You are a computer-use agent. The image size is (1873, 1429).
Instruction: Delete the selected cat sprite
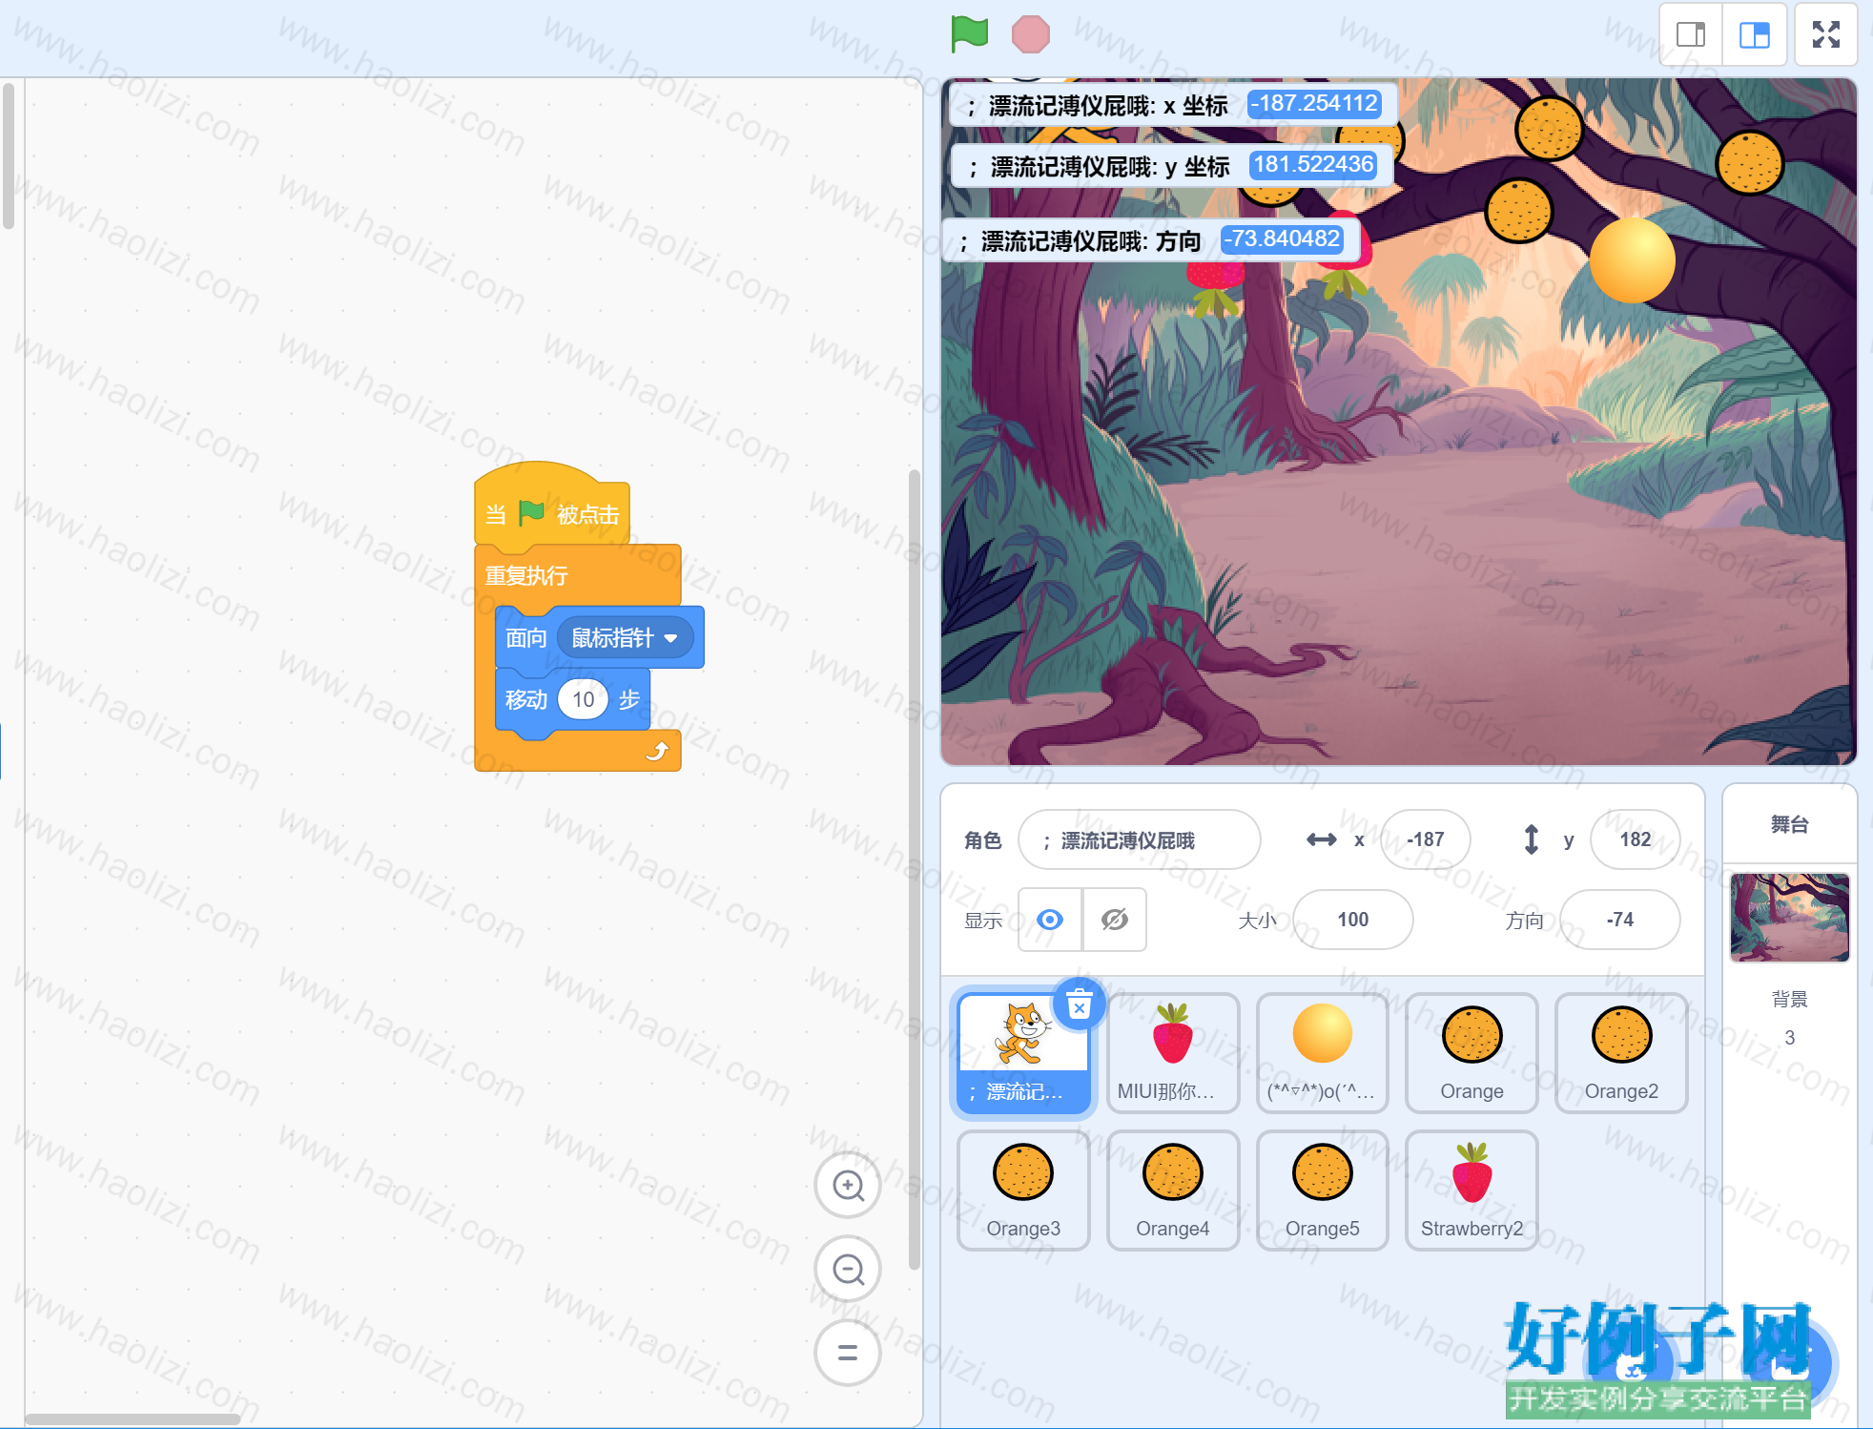1080,1004
